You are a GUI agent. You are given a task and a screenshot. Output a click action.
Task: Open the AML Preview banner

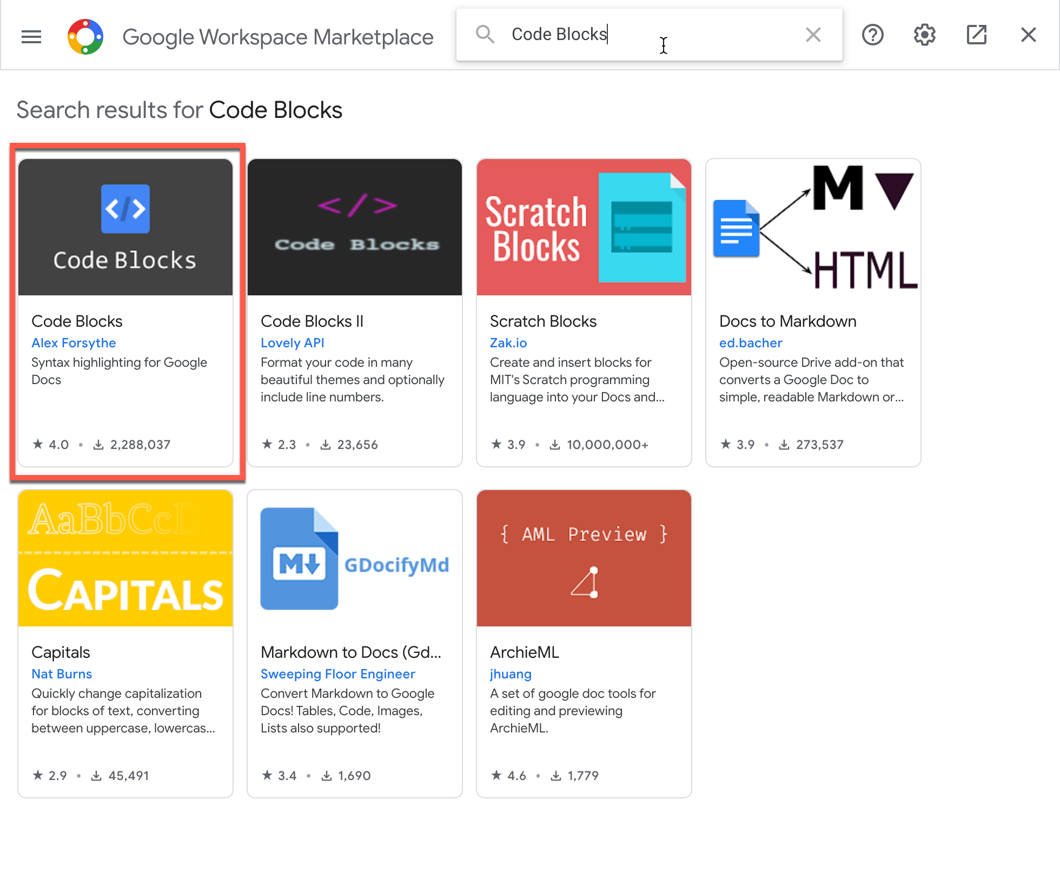584,558
